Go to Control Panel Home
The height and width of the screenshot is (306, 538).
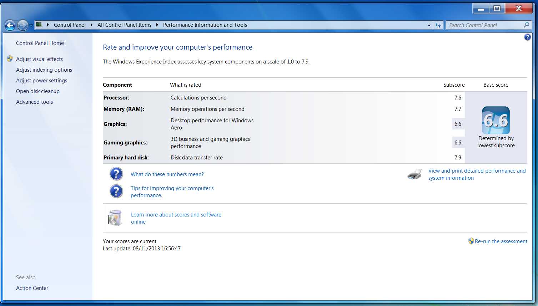pyautogui.click(x=40, y=43)
